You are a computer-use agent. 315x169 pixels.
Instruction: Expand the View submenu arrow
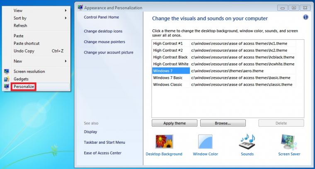click(65, 10)
